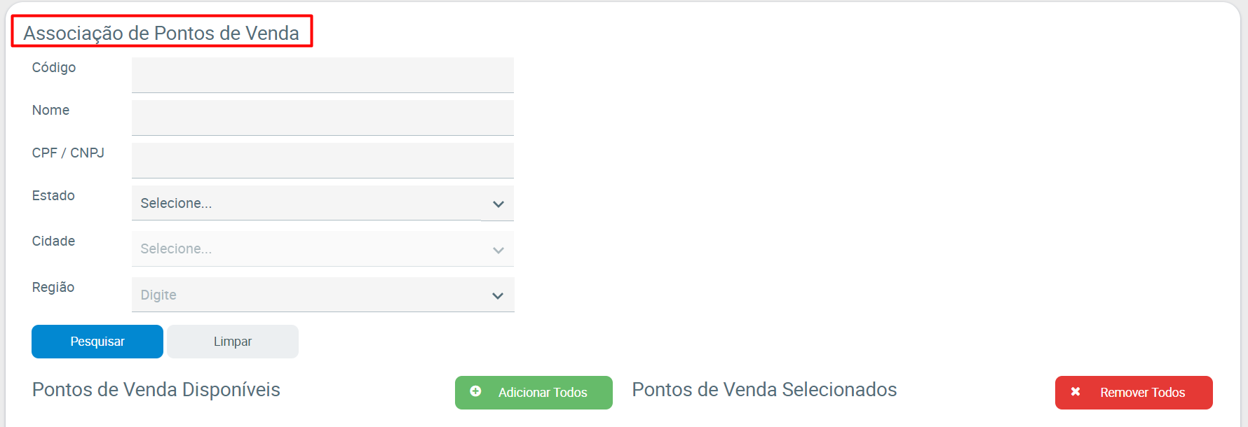Click the Região dropdown chevron arrow
1248x427 pixels.
(498, 295)
